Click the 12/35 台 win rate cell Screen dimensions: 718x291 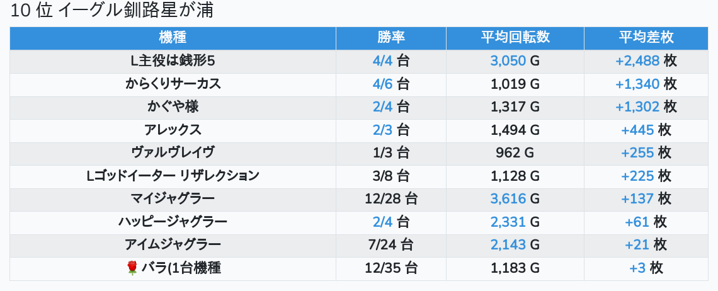coord(391,268)
